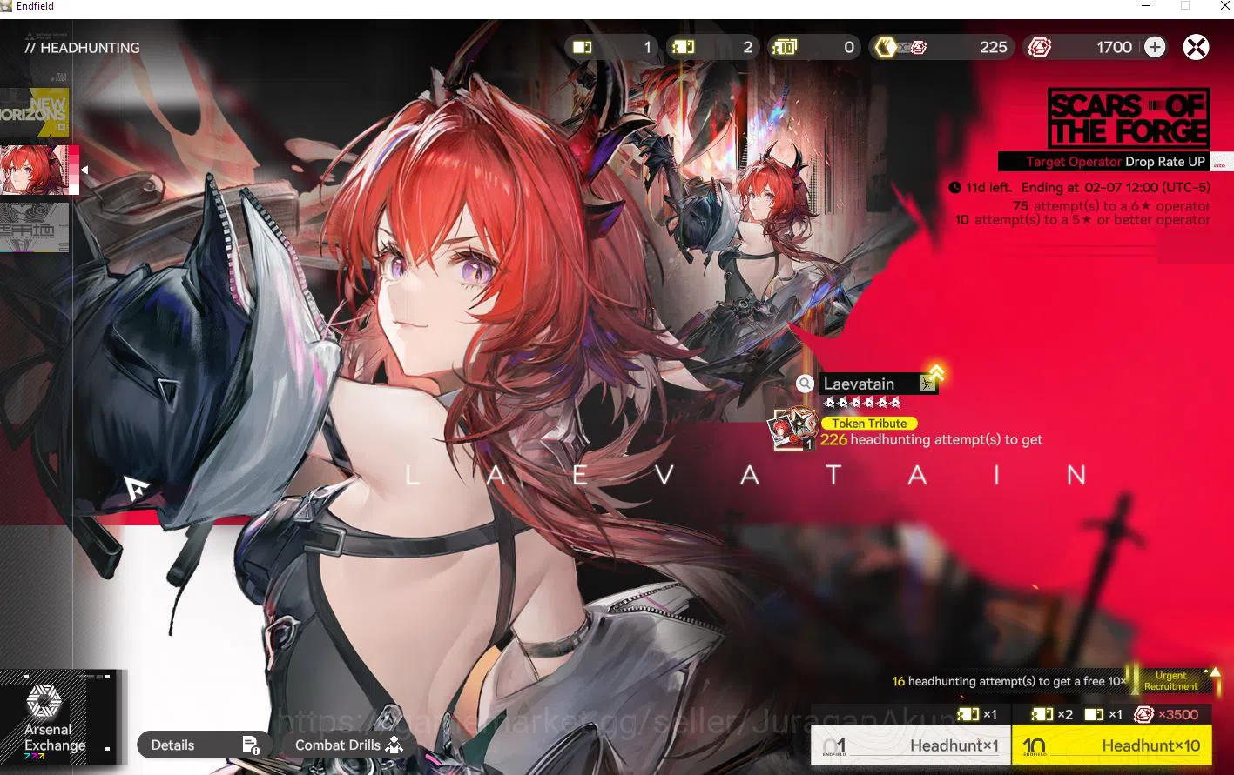Viewport: 1234px width, 775px height.
Task: Click the document icon on Details button
Action: [x=251, y=745]
